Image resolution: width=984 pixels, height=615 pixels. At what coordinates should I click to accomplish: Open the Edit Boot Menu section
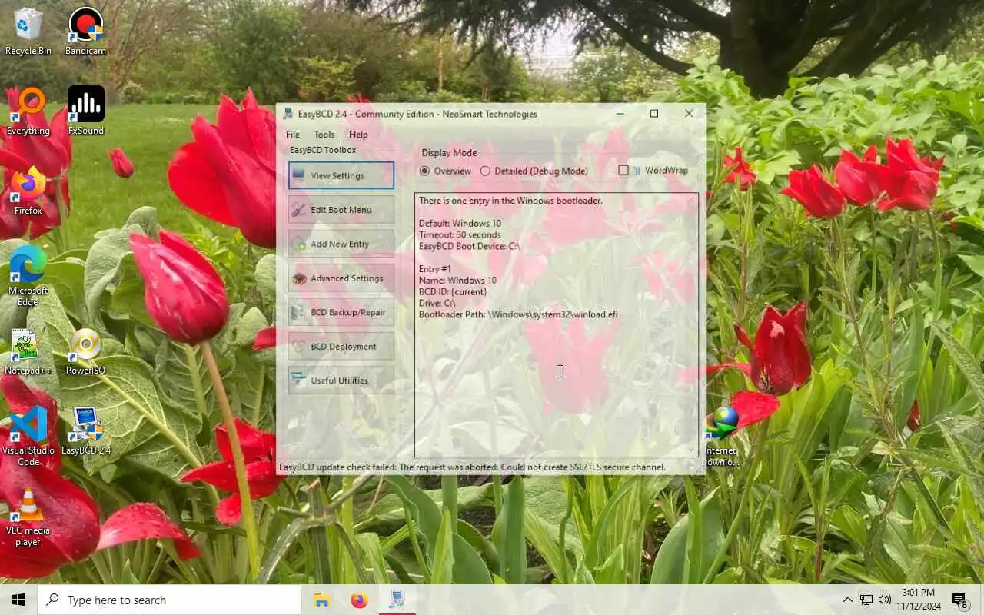341,210
